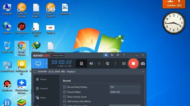This screenshot has height=106, width=190.
Task: Select the Bandicam desktop shortcut
Action: click(7, 86)
